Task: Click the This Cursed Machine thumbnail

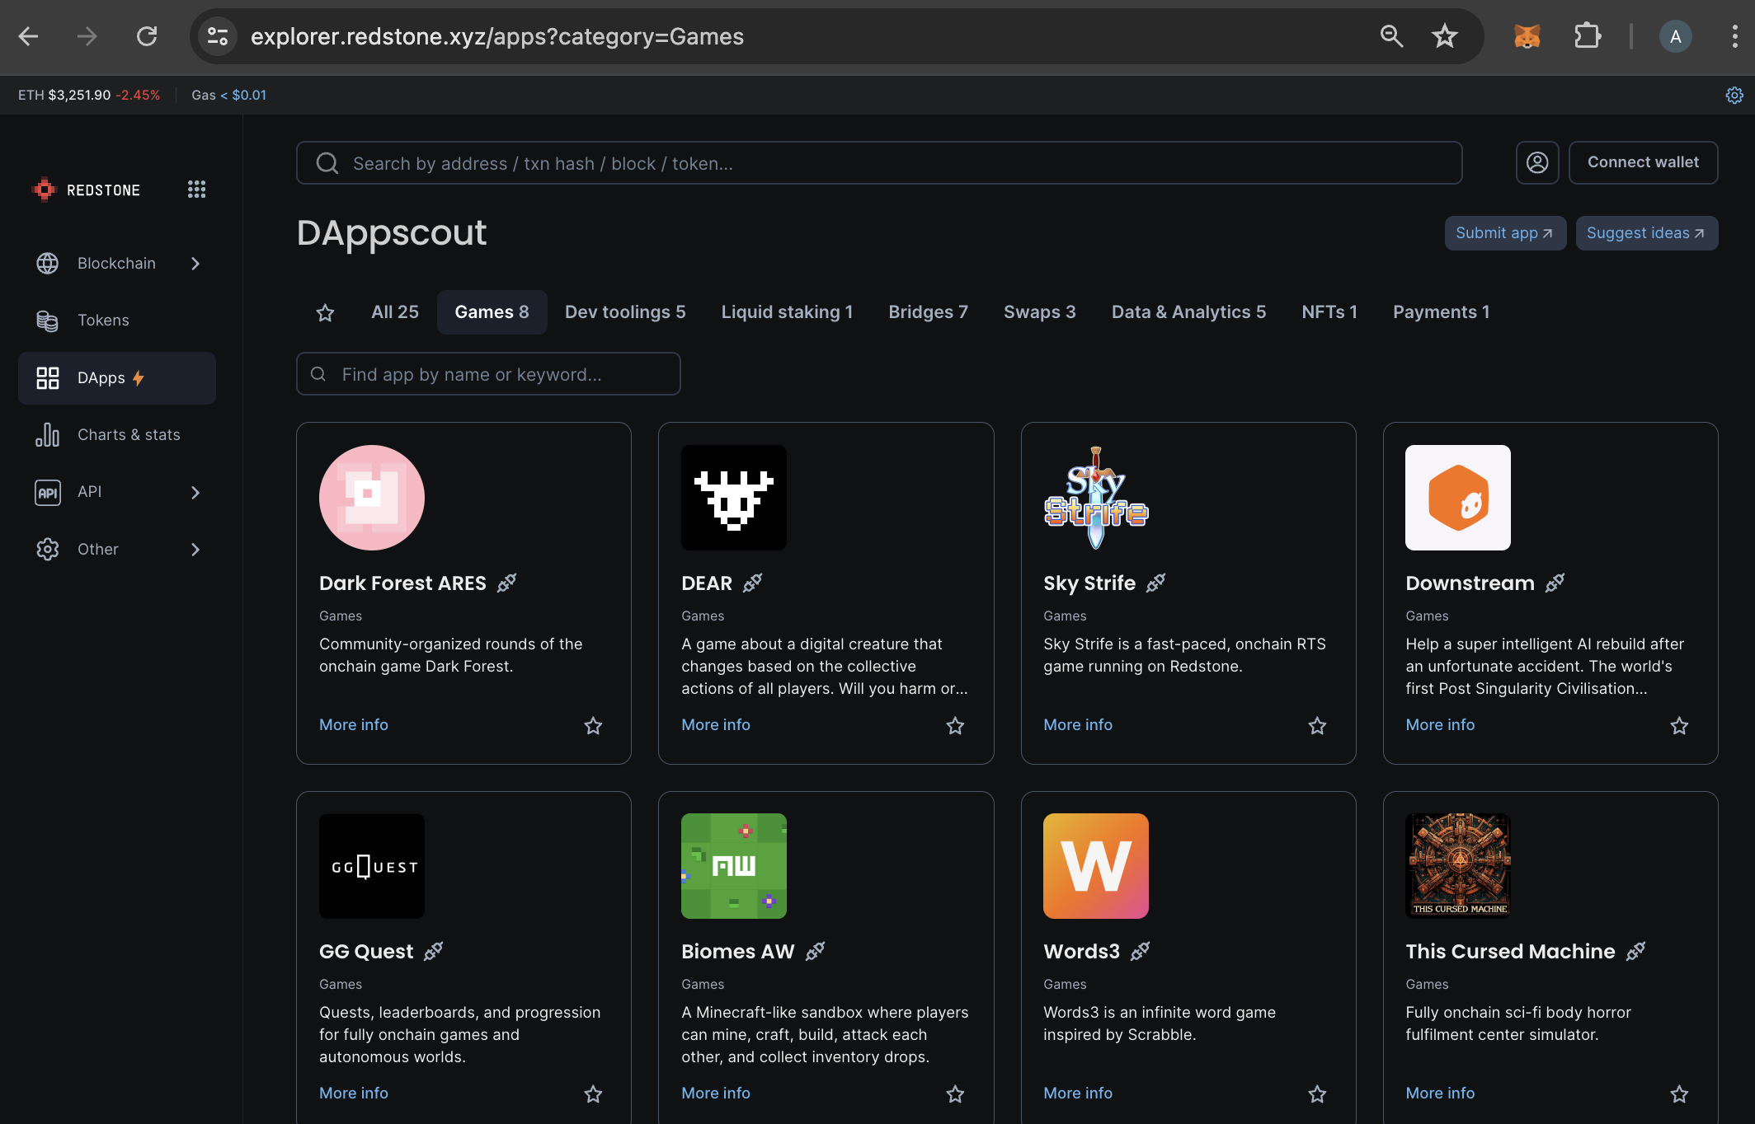Action: [1457, 865]
